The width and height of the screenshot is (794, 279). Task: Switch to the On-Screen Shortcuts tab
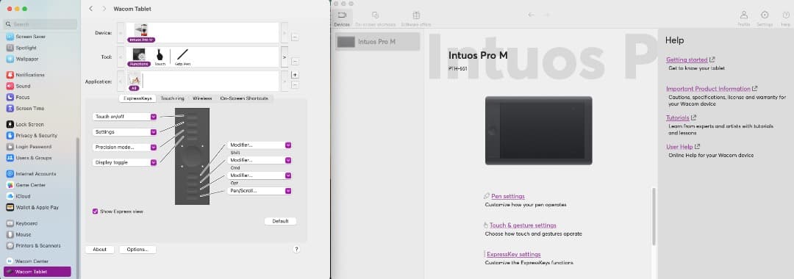coord(243,98)
